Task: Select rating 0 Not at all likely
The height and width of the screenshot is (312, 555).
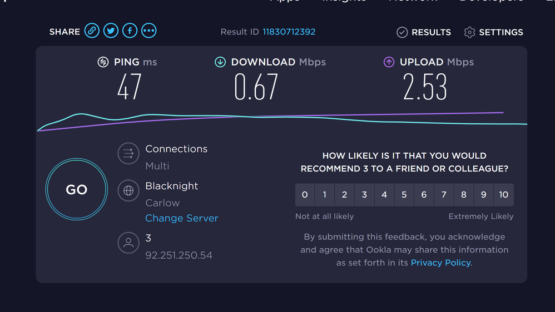Action: point(305,195)
